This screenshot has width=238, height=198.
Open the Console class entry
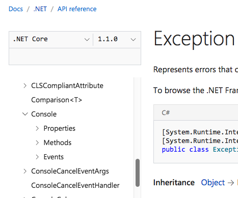(x=44, y=114)
